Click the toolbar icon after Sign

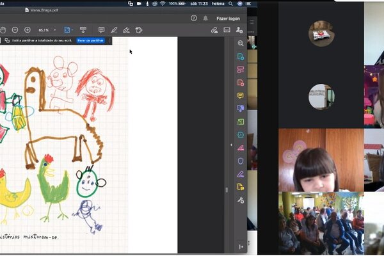[139, 30]
